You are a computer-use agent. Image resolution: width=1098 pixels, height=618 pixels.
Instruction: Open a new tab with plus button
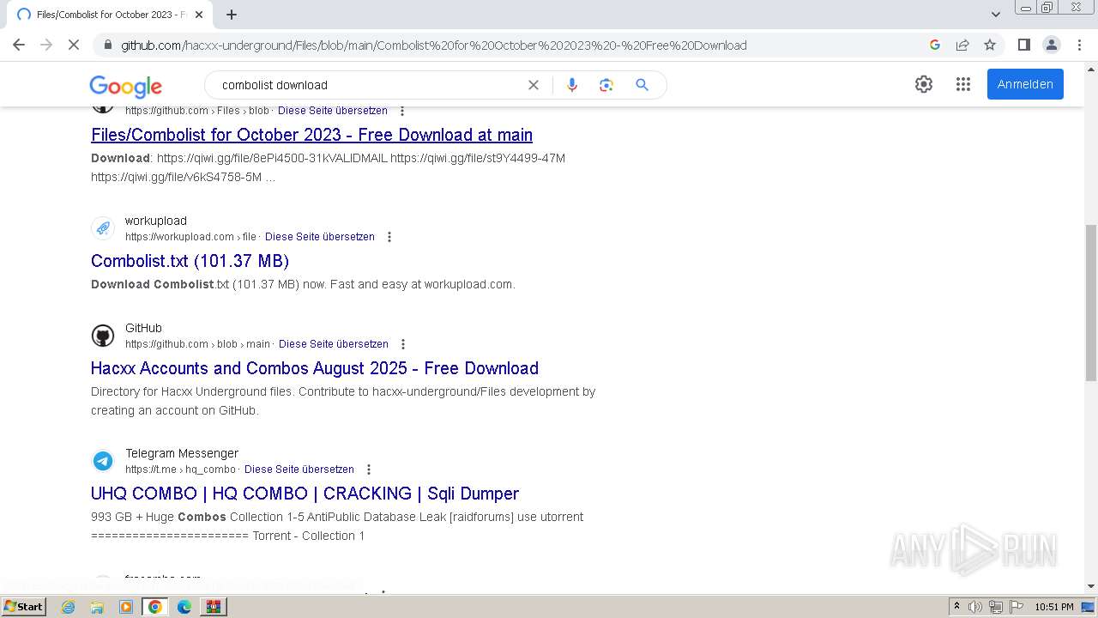coord(232,15)
